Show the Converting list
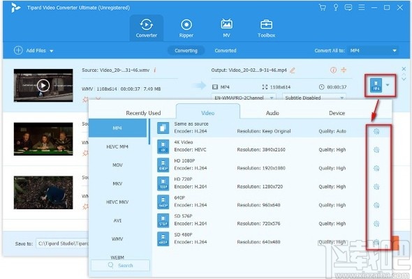This screenshot has height=279, width=412. click(x=186, y=50)
